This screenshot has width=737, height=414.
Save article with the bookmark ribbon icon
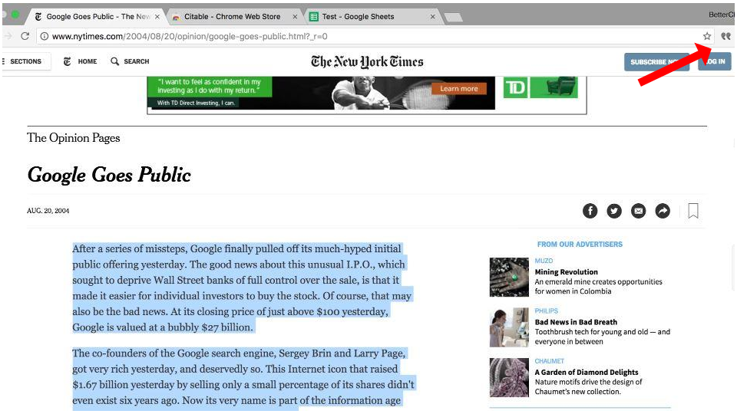693,211
